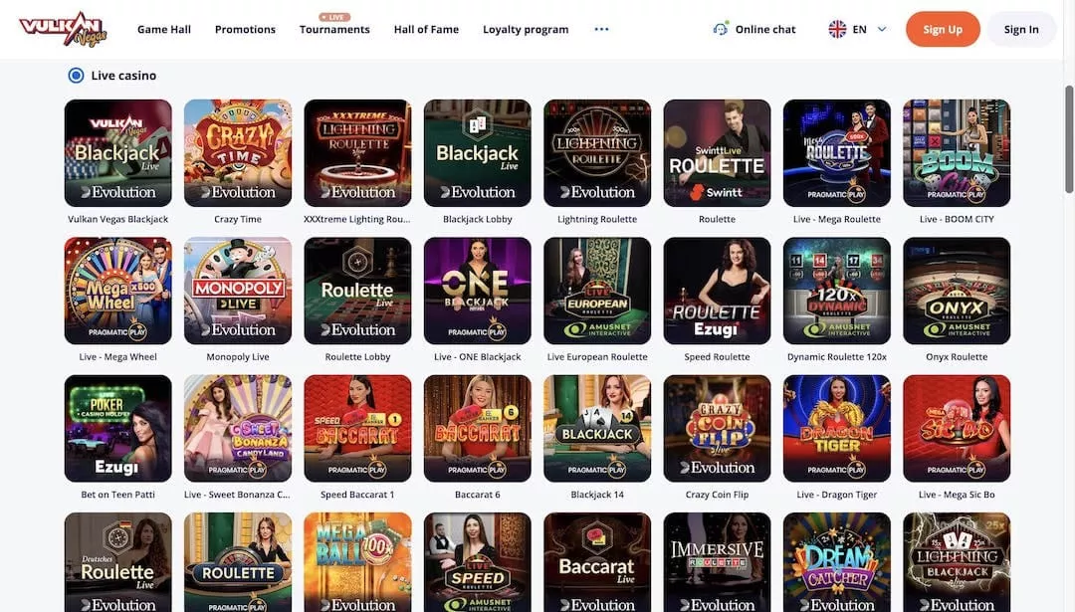Open the Live Dragon Tiger tile
1075x612 pixels.
tap(836, 428)
